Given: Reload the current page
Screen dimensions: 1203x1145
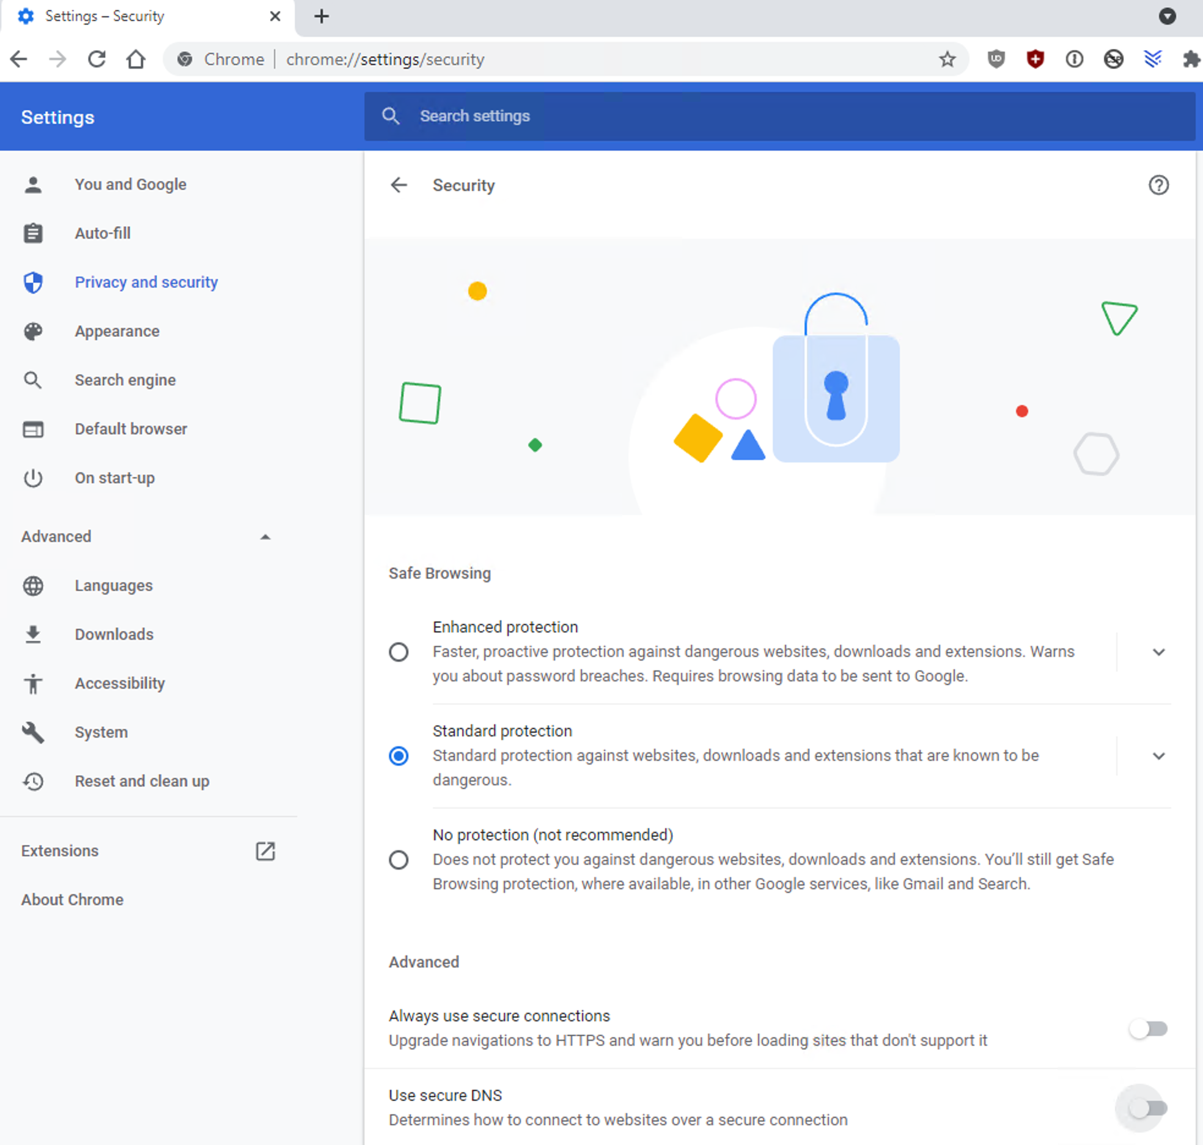Looking at the screenshot, I should 97,59.
